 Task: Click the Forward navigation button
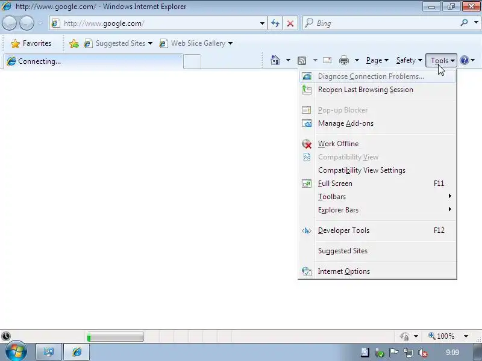(27, 23)
